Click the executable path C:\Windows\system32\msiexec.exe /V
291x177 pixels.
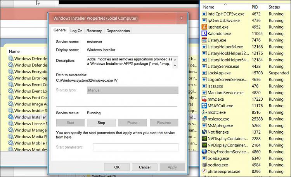pyautogui.click(x=87, y=81)
